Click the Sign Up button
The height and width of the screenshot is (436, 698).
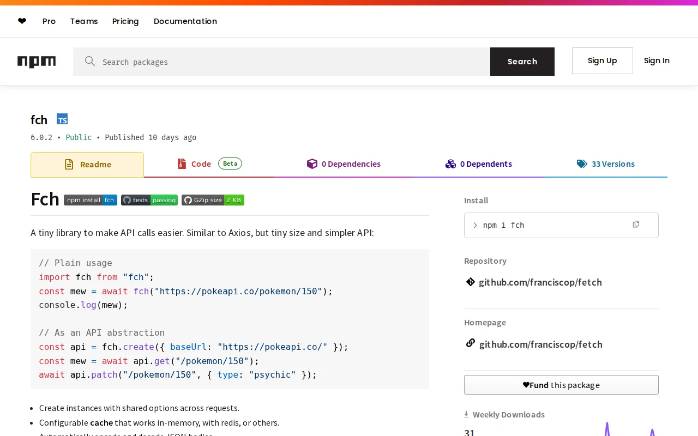[x=603, y=60]
